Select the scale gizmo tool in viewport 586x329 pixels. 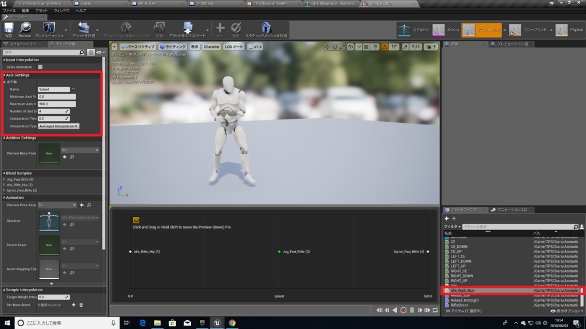(342, 47)
